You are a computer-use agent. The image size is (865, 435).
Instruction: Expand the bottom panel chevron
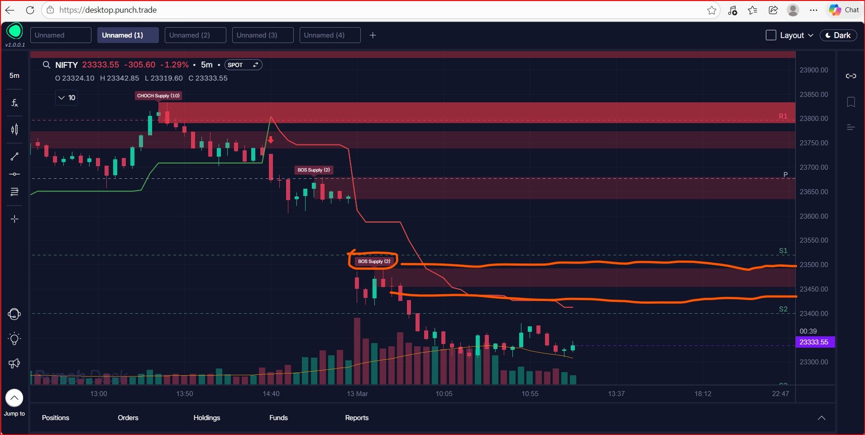(822, 418)
